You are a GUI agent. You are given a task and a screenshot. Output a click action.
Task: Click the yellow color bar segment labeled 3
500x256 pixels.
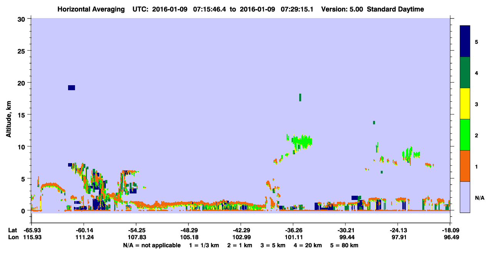[x=465, y=104]
